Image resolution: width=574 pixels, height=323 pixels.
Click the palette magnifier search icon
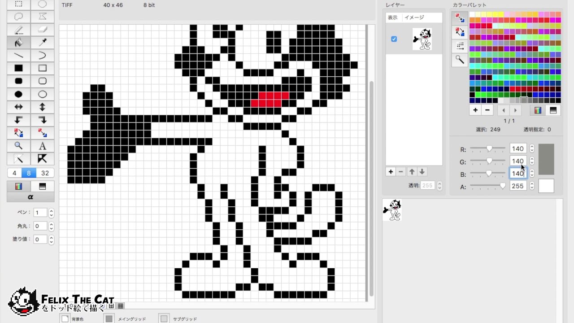(x=460, y=59)
